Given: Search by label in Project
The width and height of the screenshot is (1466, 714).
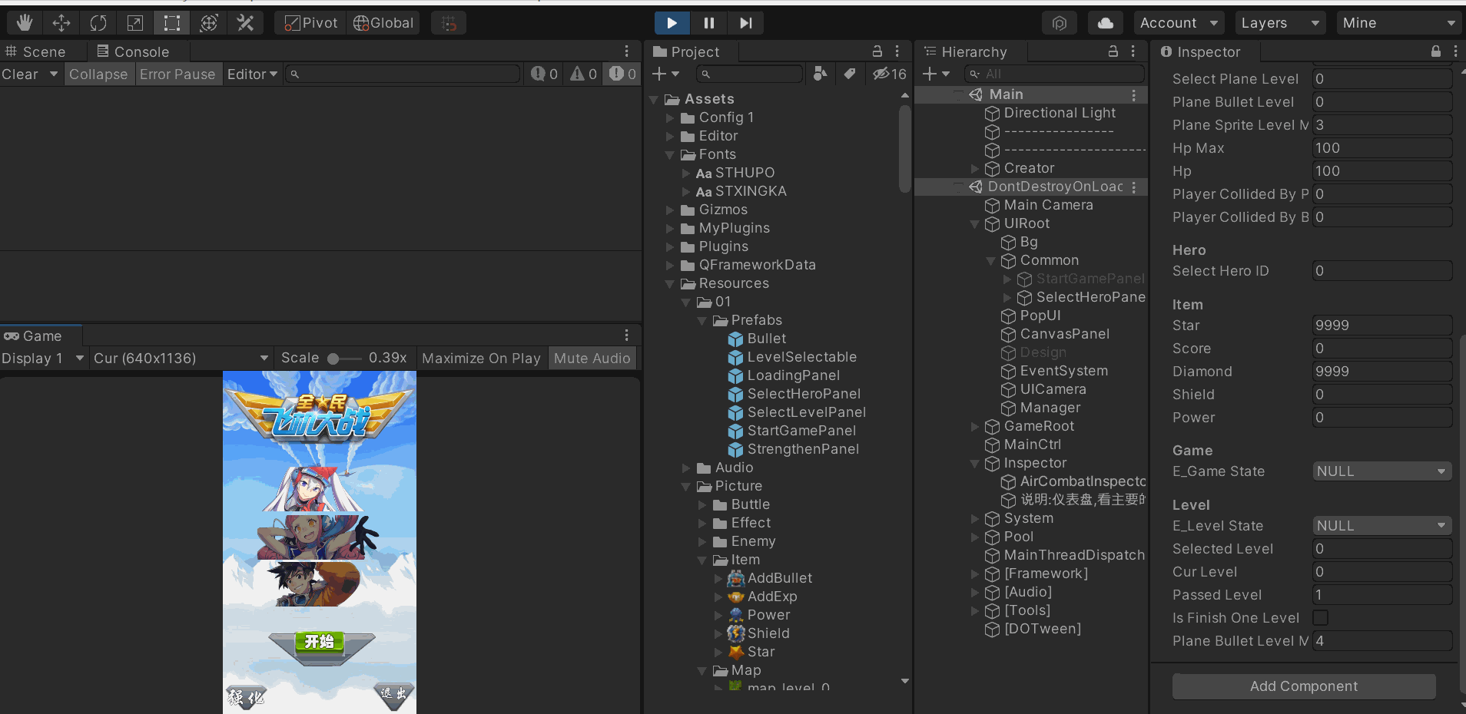Looking at the screenshot, I should [x=849, y=74].
